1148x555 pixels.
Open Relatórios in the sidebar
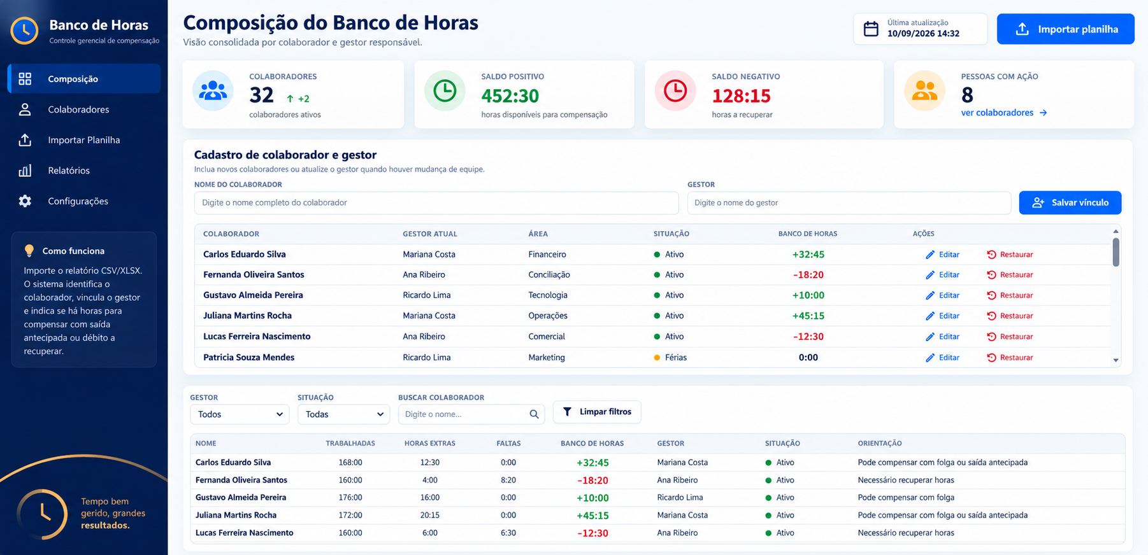point(84,171)
